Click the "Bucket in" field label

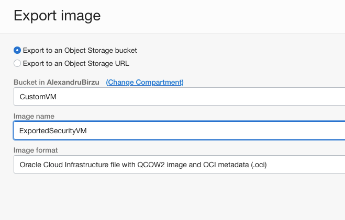(x=29, y=83)
